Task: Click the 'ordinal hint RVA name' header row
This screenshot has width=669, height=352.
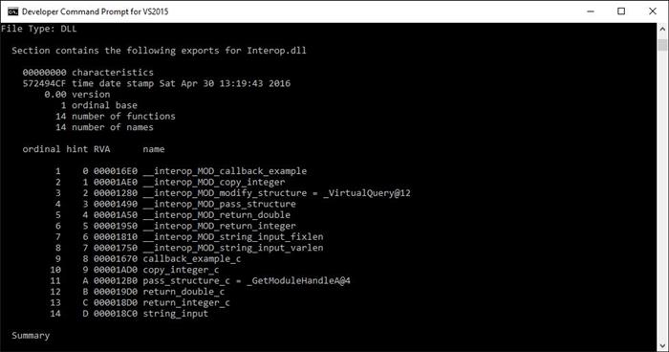Action: [94, 149]
